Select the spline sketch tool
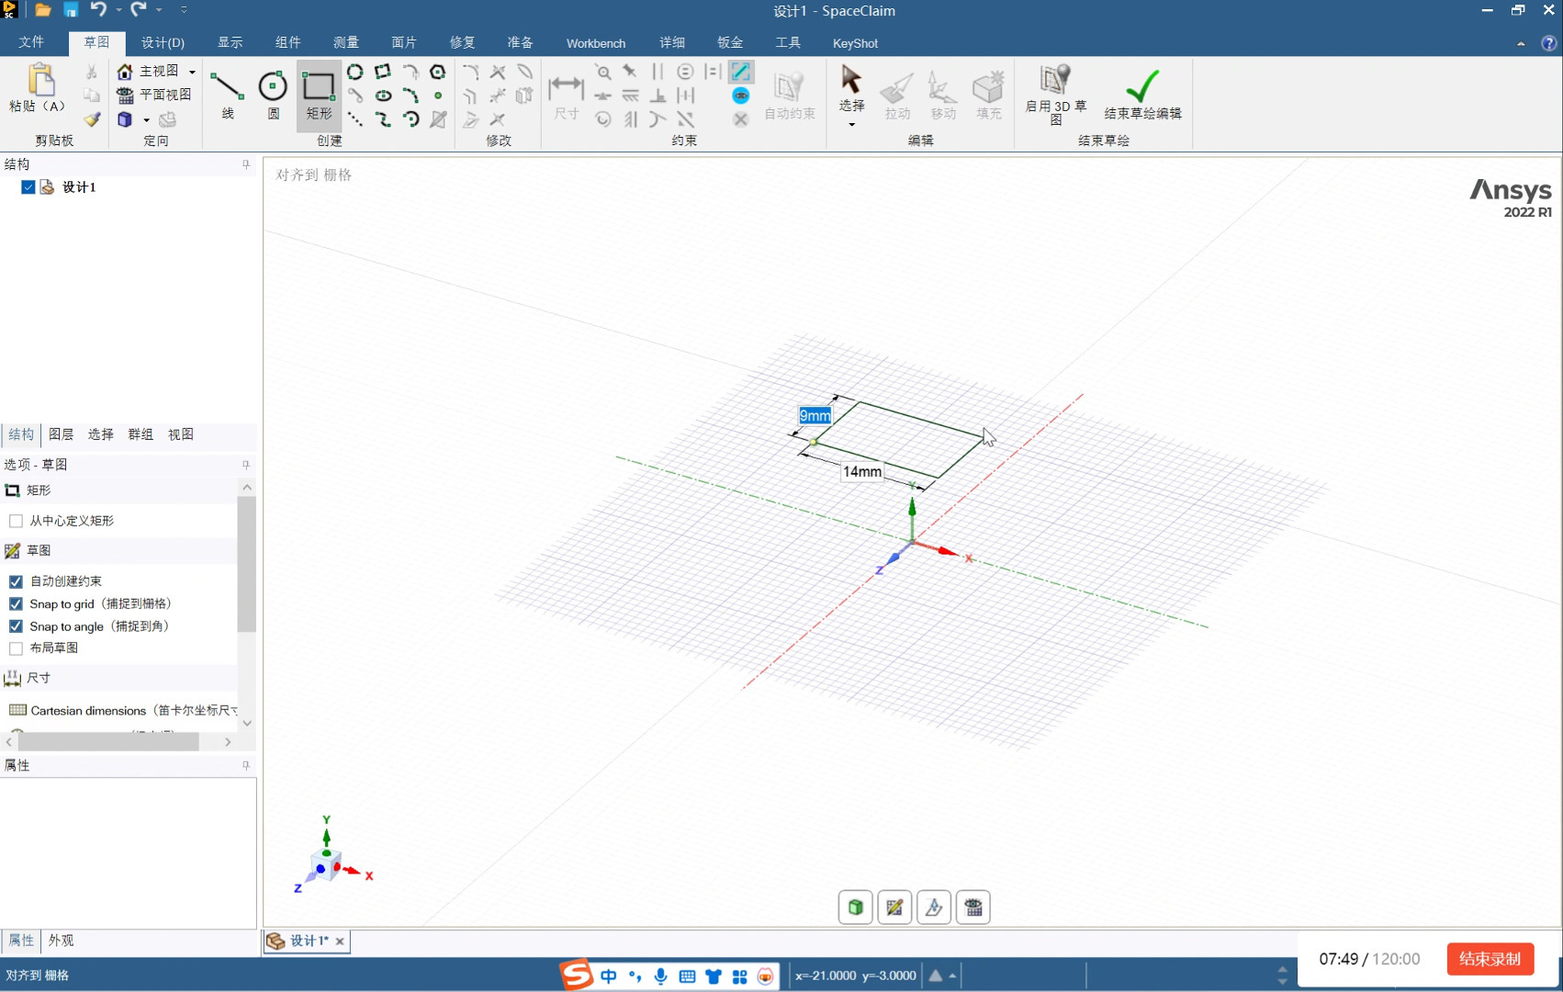The width and height of the screenshot is (1563, 992). [383, 119]
